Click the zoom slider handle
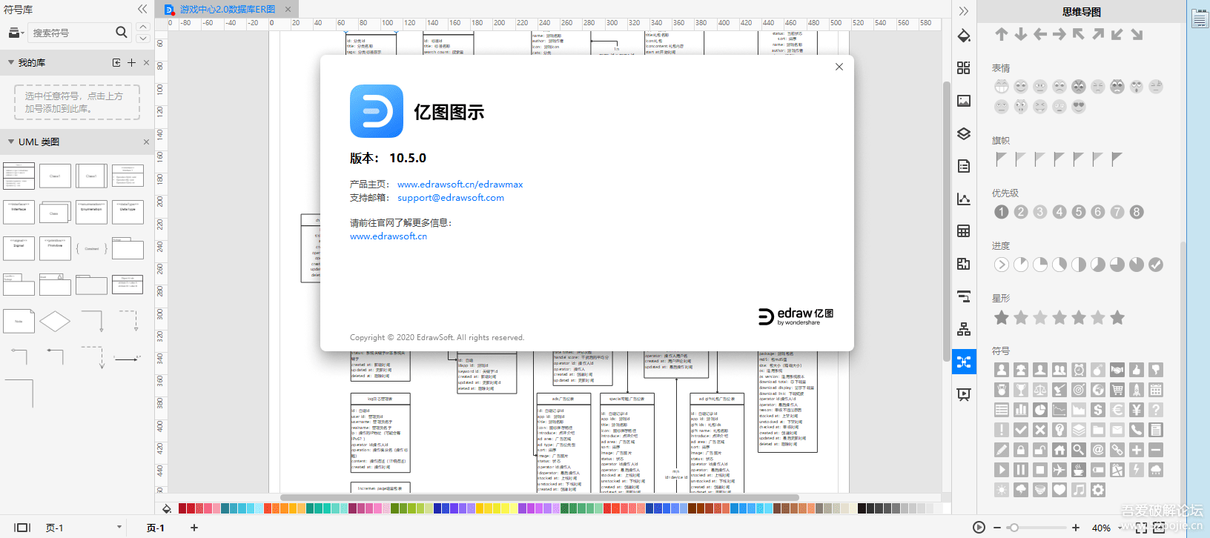The width and height of the screenshot is (1210, 538). pyautogui.click(x=1014, y=528)
